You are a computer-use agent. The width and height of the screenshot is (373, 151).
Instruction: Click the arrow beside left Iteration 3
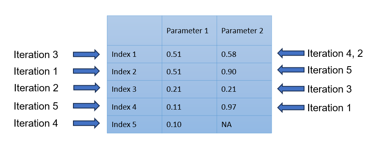pyautogui.click(x=86, y=54)
